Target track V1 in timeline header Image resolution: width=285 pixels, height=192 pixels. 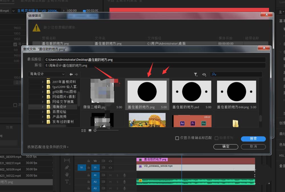pyautogui.click(x=95, y=168)
